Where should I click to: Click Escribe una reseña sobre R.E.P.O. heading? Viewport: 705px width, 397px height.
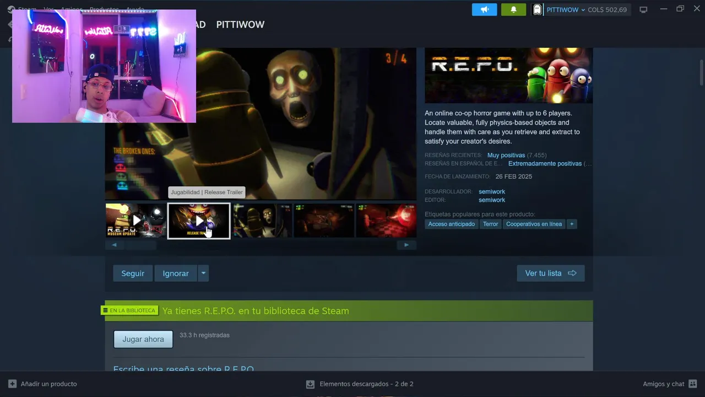click(x=183, y=368)
